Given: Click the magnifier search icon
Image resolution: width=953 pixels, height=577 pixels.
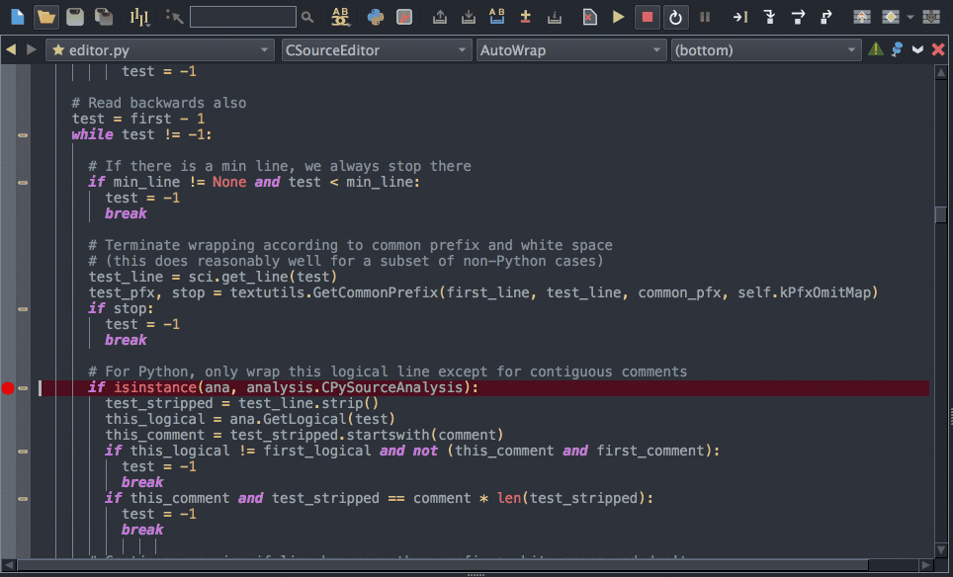Looking at the screenshot, I should click(307, 17).
